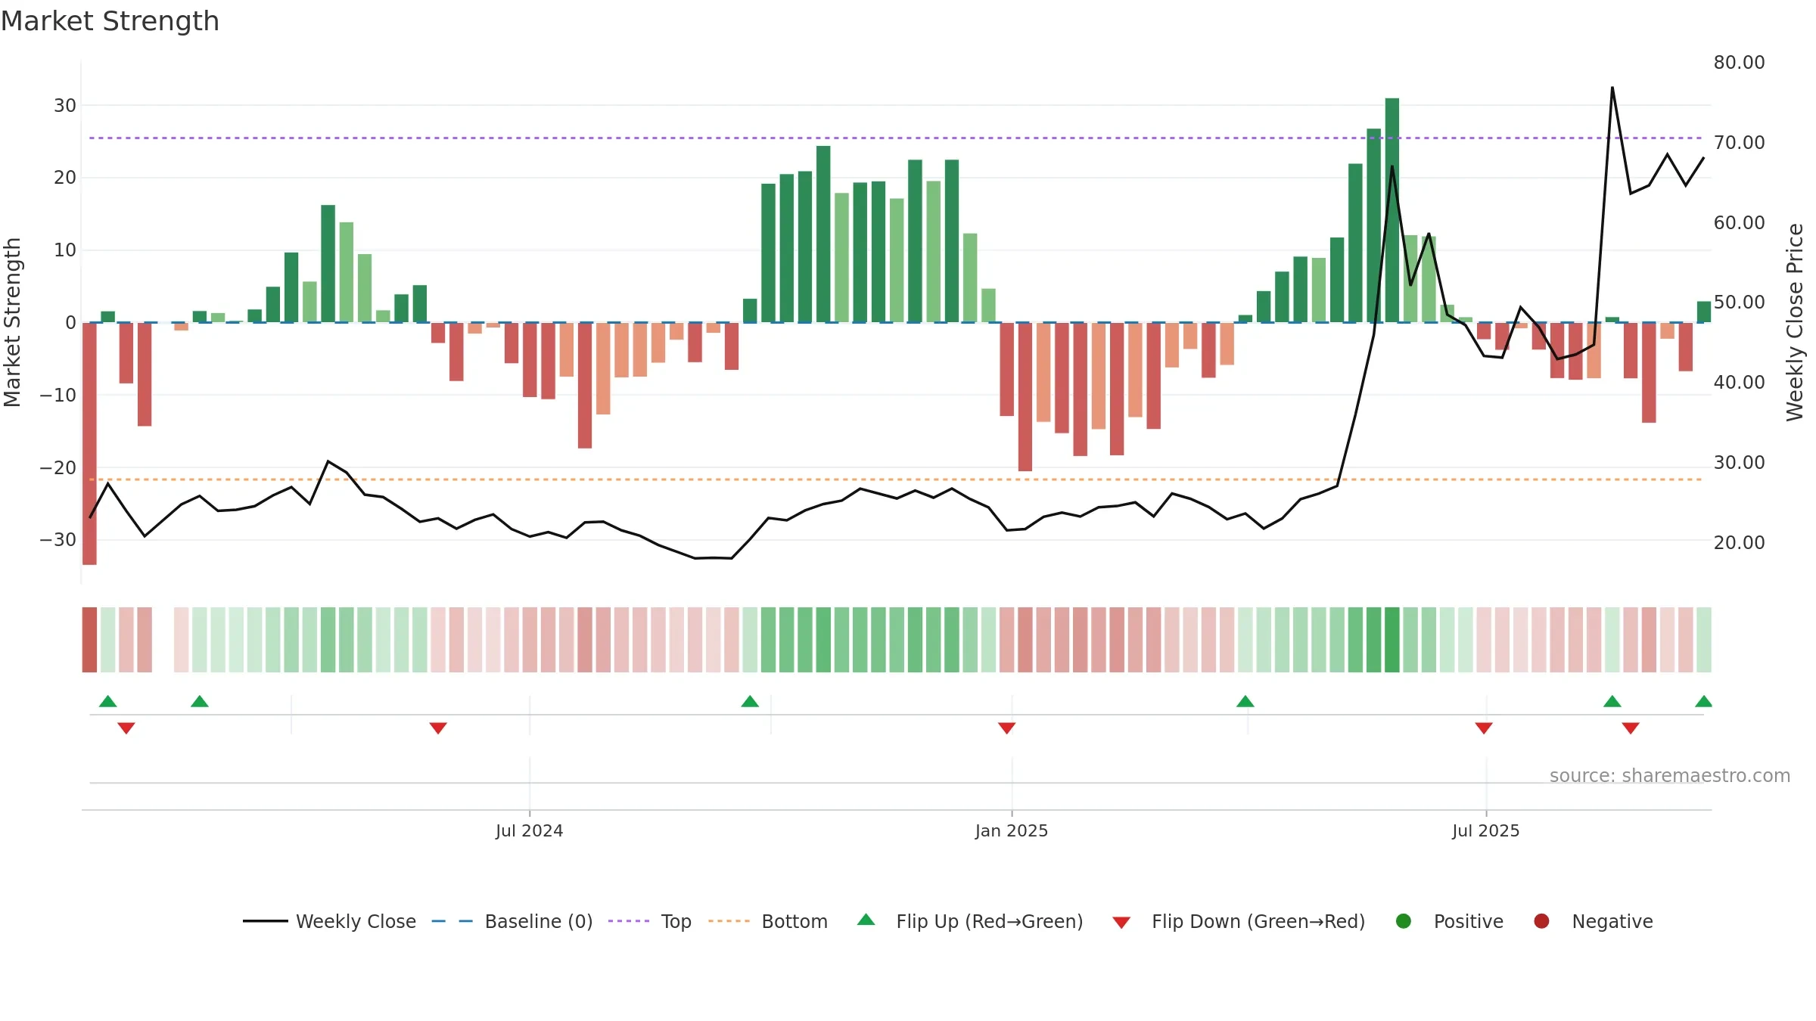The image size is (1816, 1021).
Task: Click the 20.00 price axis label
Action: coord(1739,542)
